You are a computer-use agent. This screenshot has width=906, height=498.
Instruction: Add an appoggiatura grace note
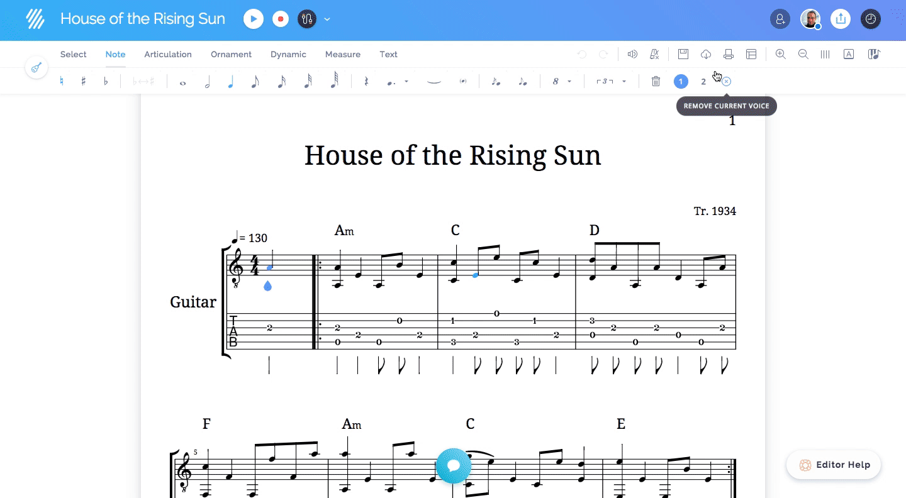click(x=522, y=81)
